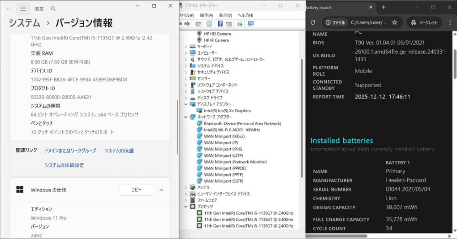
Task: Select Bluetooth Device (Personal Area Network)
Action: 243,123
